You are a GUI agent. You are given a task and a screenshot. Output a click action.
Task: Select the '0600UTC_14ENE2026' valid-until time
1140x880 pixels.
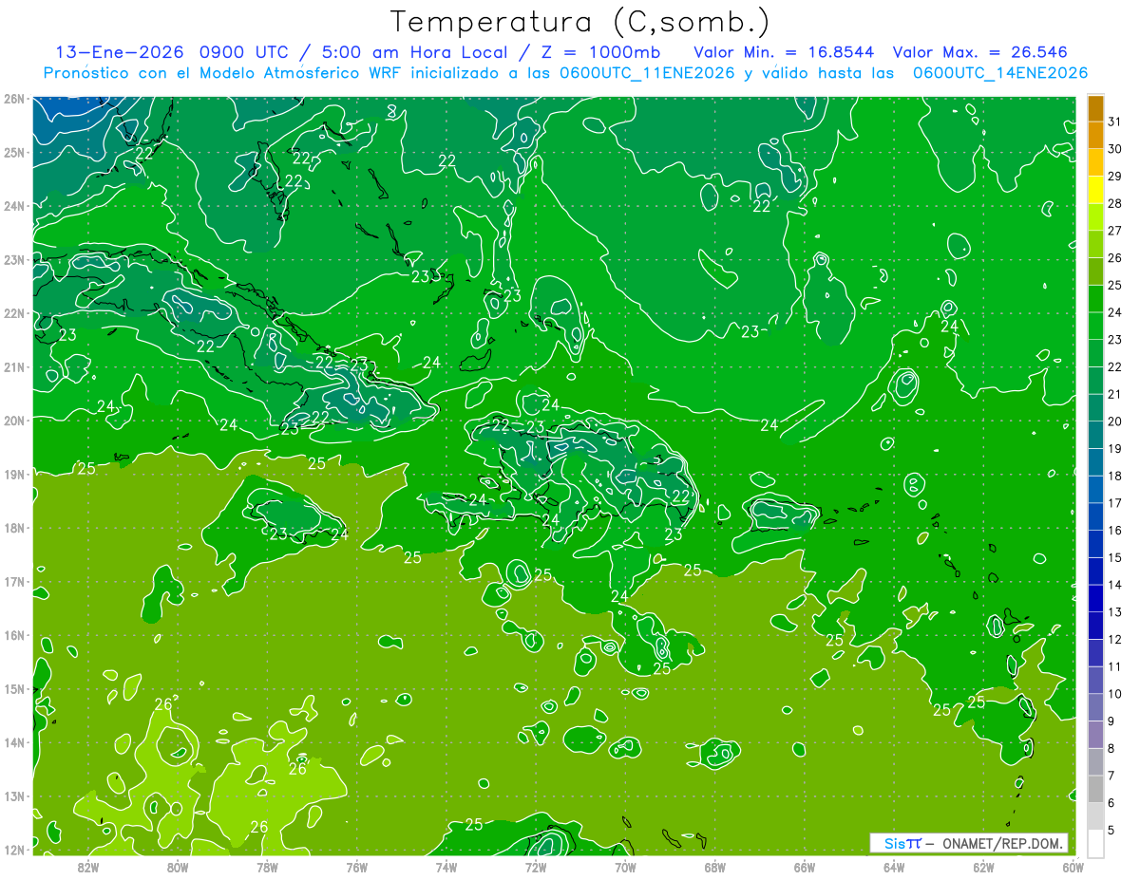click(1000, 73)
